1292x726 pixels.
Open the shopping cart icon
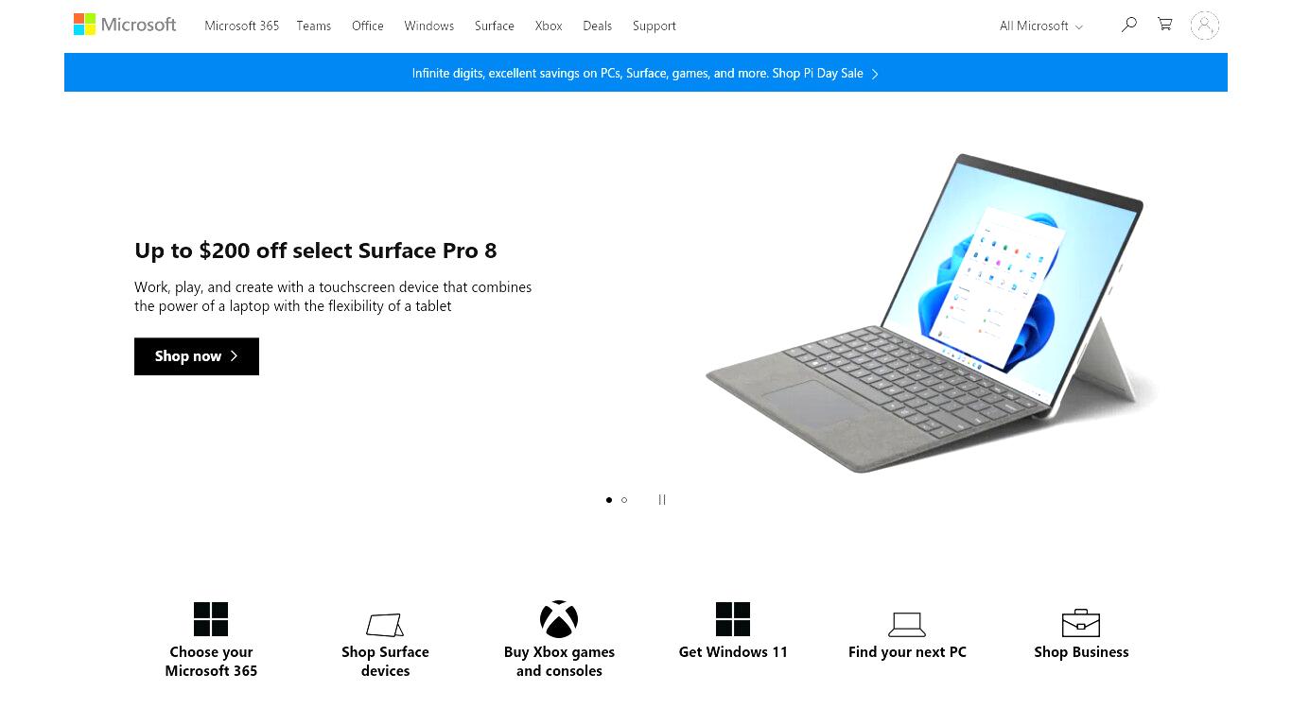1165,25
